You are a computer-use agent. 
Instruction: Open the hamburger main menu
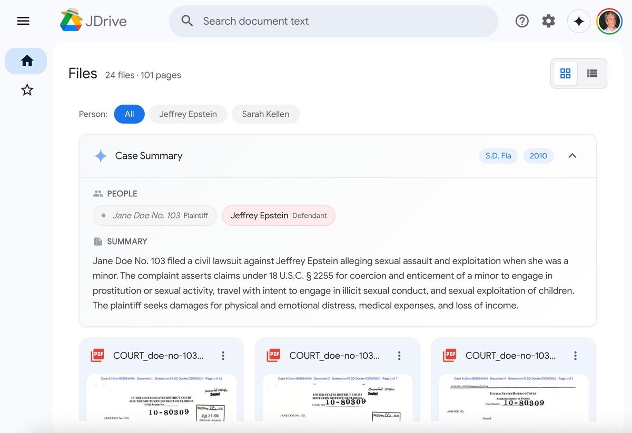pyautogui.click(x=23, y=21)
